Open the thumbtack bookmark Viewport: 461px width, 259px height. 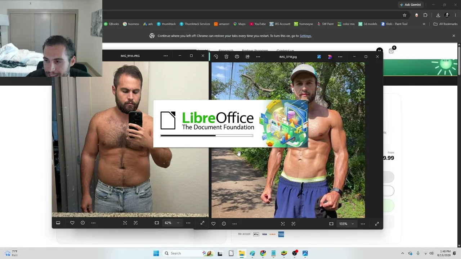tap(166, 24)
